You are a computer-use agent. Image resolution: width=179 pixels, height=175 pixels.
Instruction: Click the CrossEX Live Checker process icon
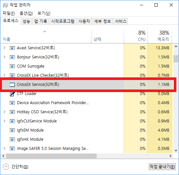[12, 75]
